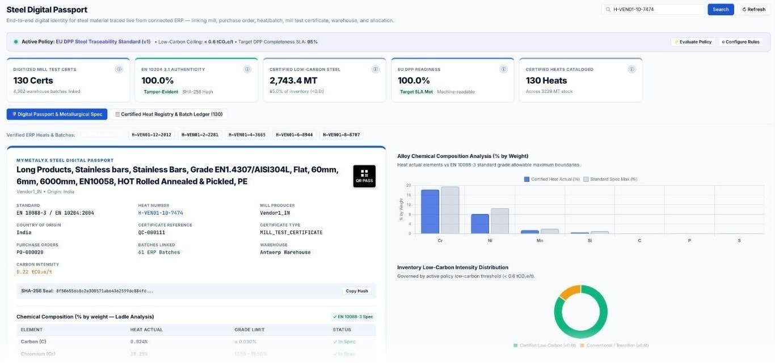Open info icon on EU DPP Readiness card

coord(504,69)
